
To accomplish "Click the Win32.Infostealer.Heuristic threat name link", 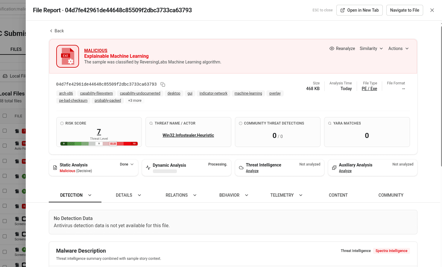I will tap(188, 135).
